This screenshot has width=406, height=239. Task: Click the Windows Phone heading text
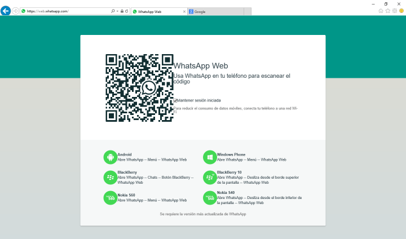point(231,154)
